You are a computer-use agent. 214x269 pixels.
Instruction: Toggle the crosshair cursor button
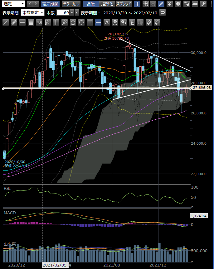click(137, 4)
